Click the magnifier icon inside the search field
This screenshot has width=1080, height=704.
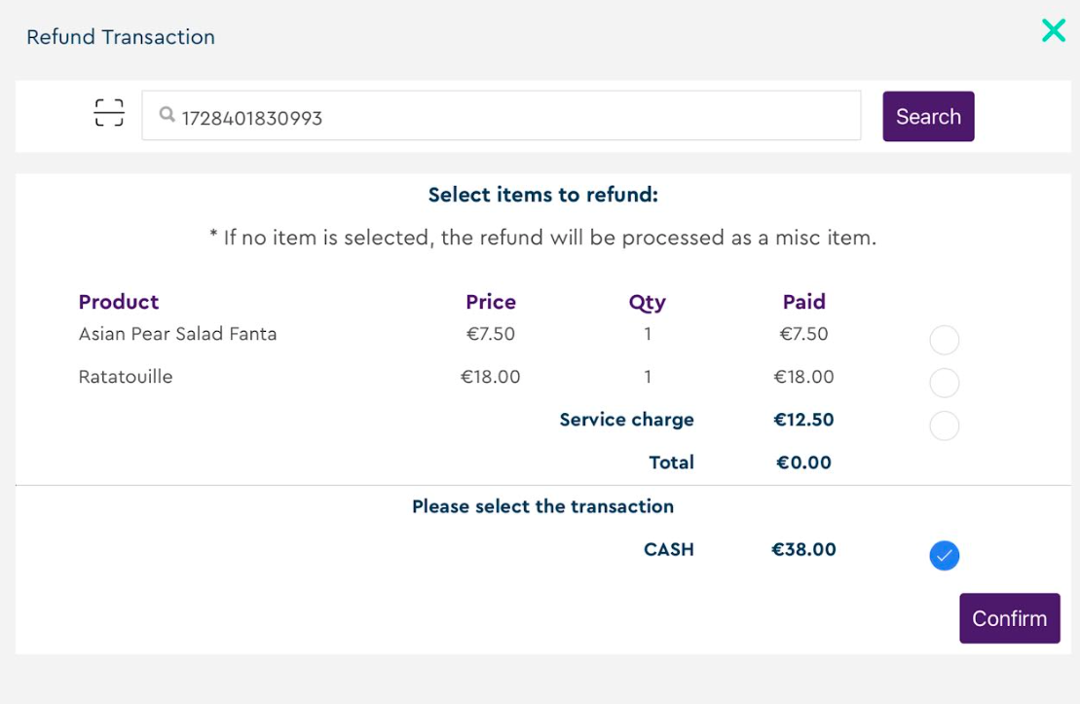[x=168, y=116]
